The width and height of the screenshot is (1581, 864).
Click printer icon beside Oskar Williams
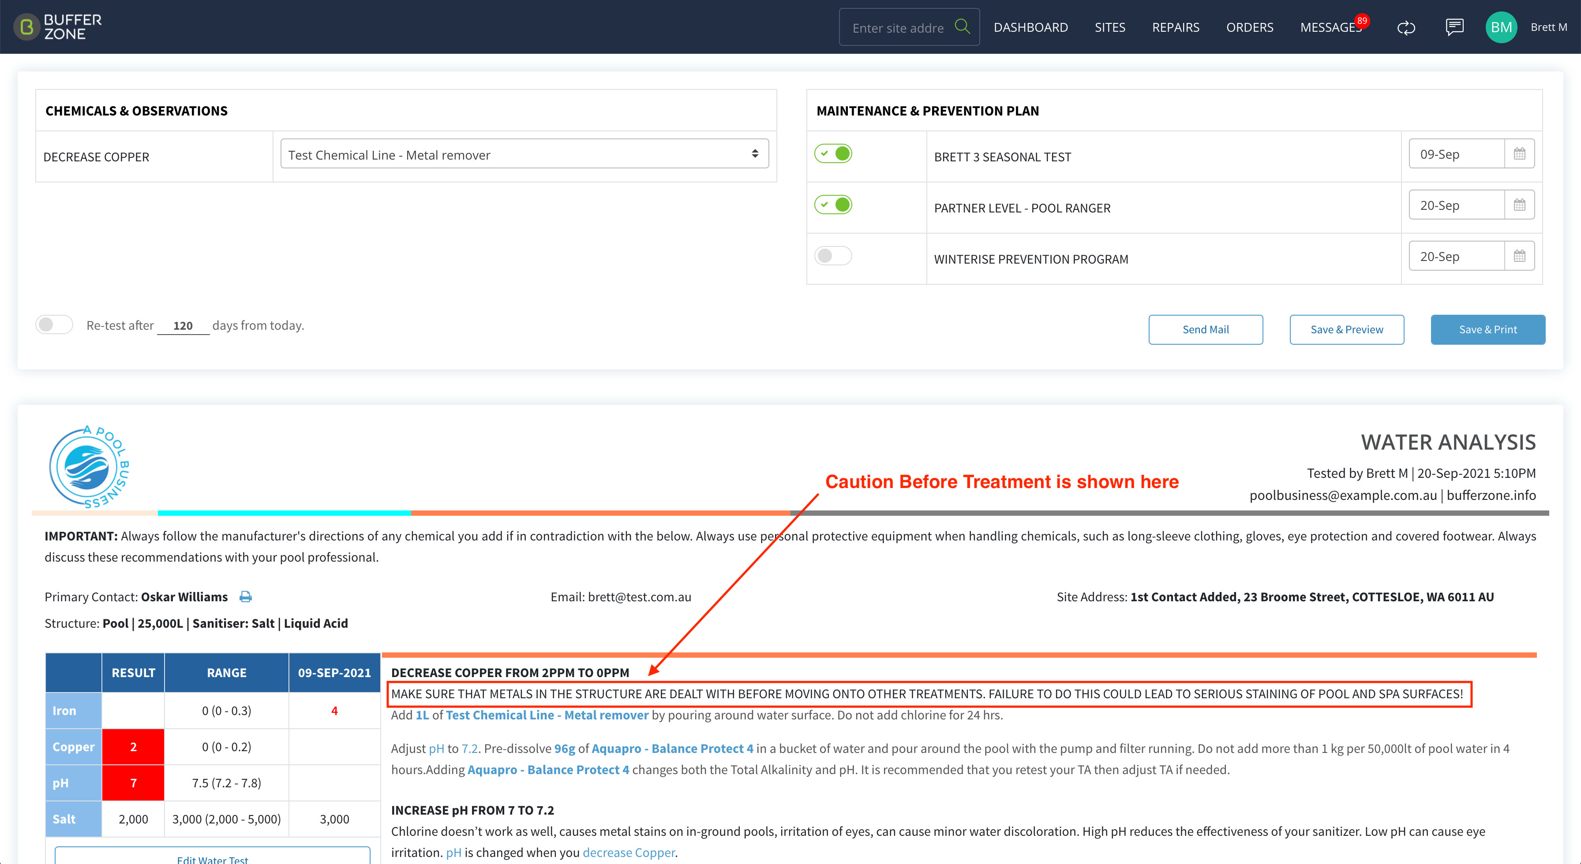click(246, 596)
